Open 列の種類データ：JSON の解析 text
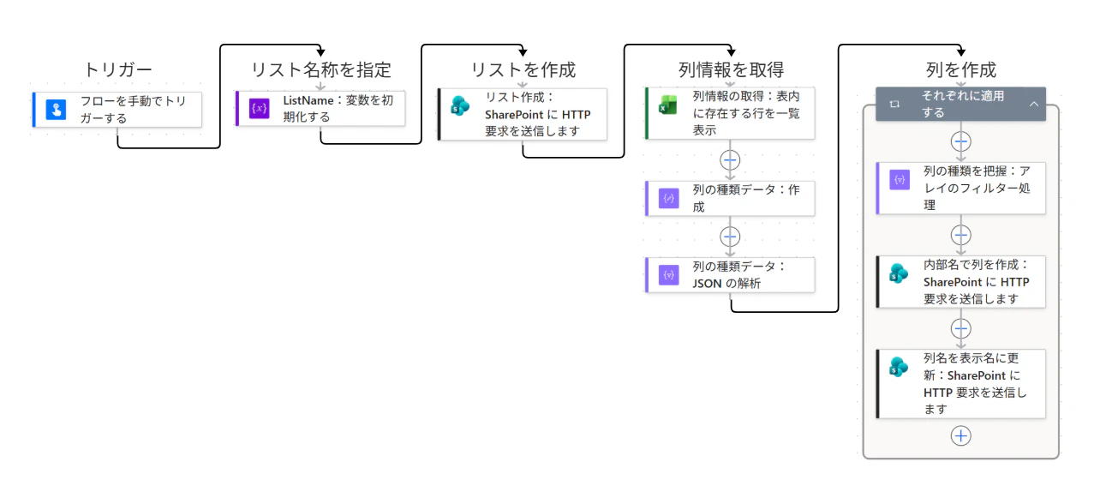This screenshot has height=498, width=1100. click(739, 274)
